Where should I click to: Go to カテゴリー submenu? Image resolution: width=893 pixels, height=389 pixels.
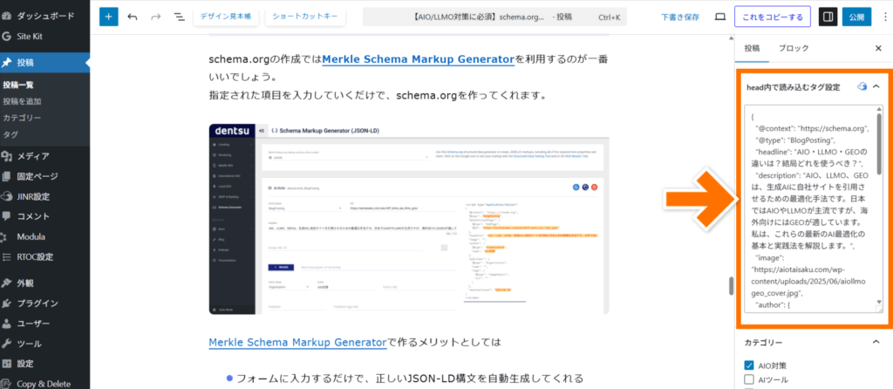tap(22, 118)
